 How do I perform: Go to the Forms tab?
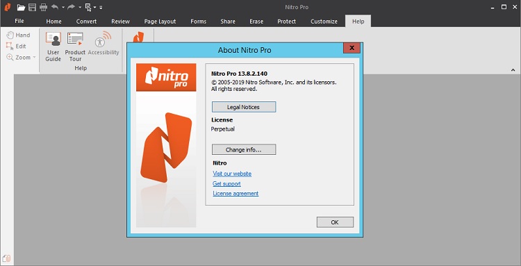(x=199, y=22)
